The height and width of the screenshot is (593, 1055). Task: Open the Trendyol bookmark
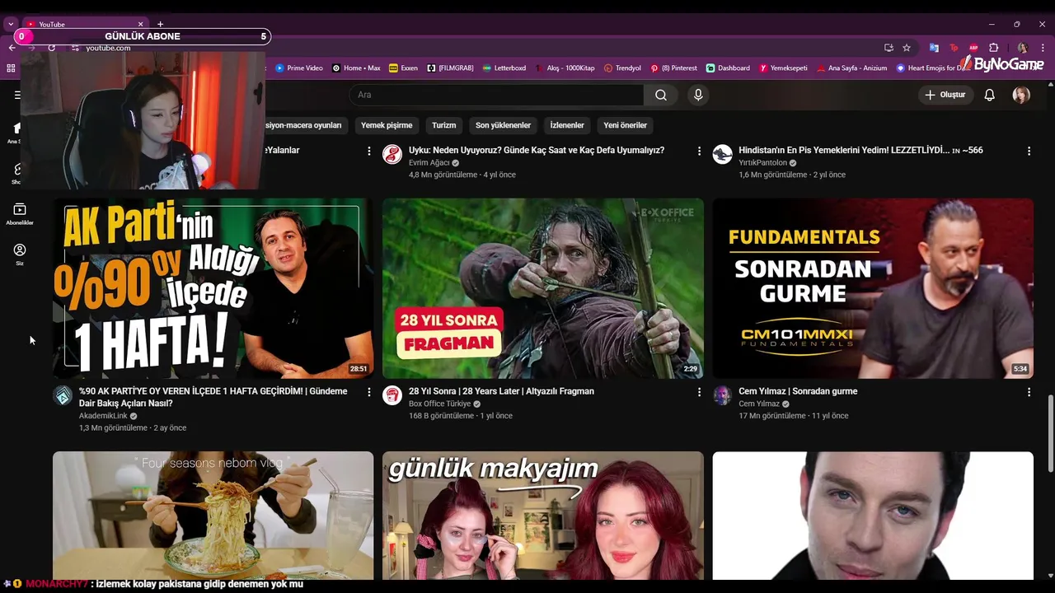pos(622,68)
